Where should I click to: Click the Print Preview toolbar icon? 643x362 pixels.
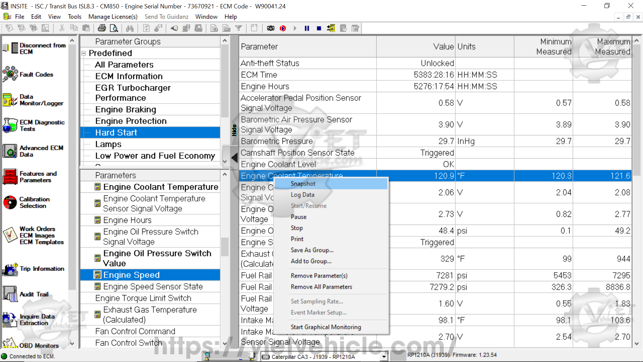point(114,28)
